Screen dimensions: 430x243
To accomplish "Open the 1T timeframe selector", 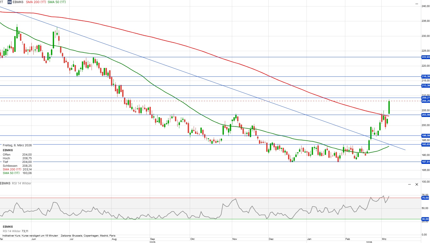I will (x=2, y=2).
